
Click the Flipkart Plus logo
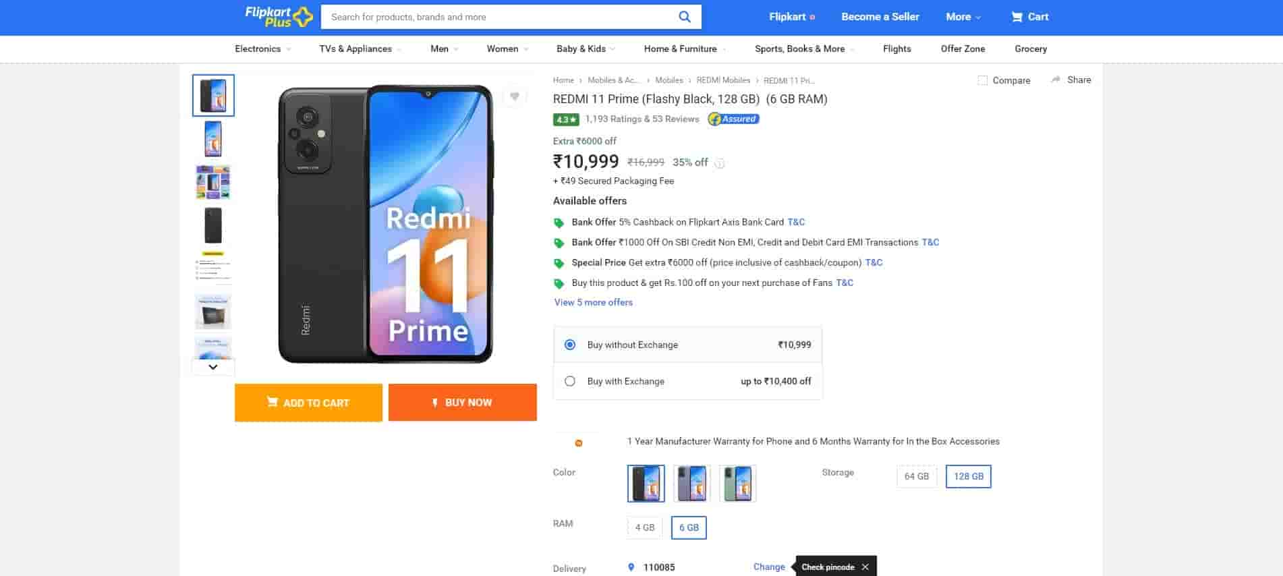[x=278, y=17]
